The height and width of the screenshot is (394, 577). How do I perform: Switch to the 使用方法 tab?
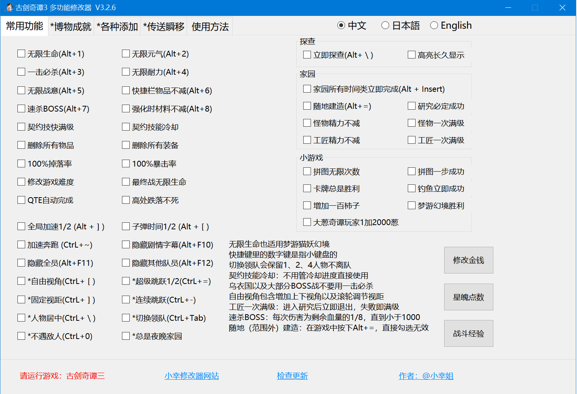coord(210,26)
